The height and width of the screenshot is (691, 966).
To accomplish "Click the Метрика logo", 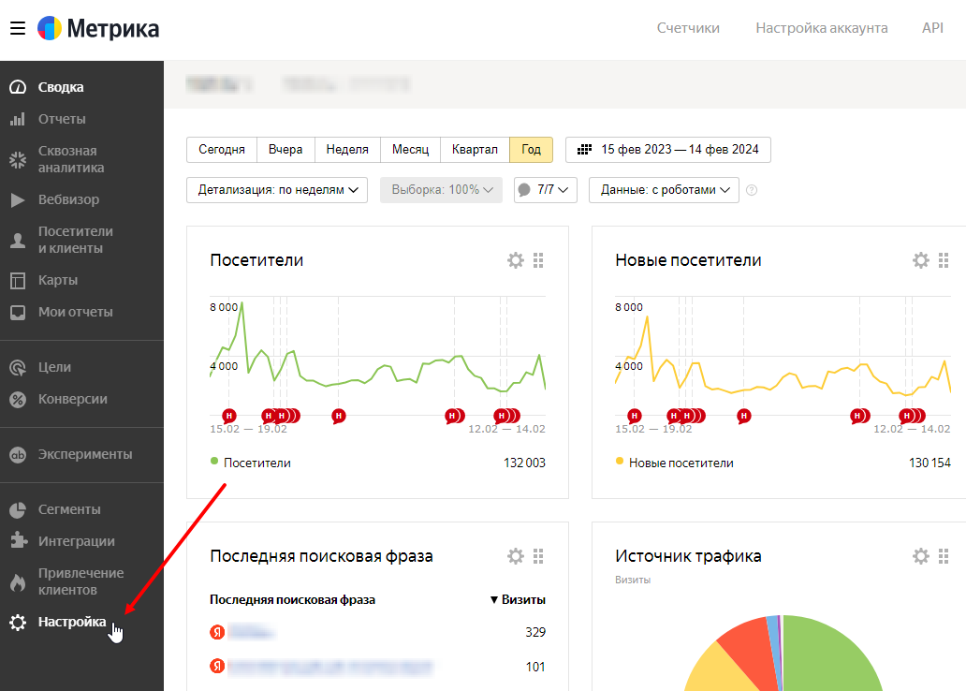I will [x=98, y=28].
